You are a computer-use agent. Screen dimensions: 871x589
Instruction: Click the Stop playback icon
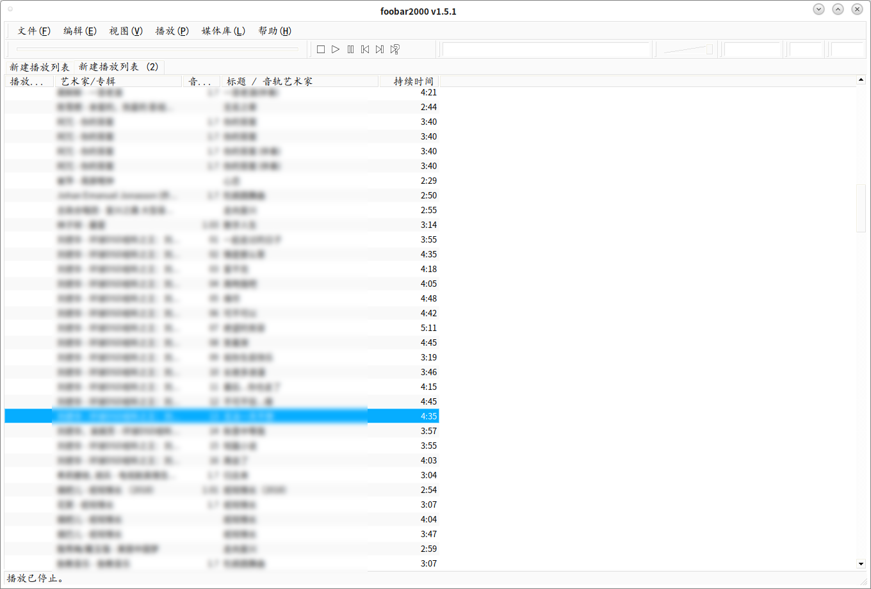(320, 49)
